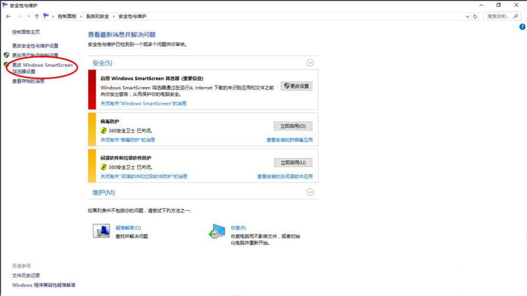The image size is (527, 296).
Task: Click the 维护(M) section heading
Action: (103, 192)
